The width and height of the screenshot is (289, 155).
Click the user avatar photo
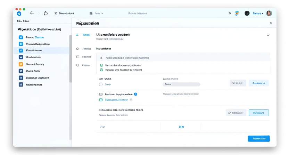click(x=269, y=13)
